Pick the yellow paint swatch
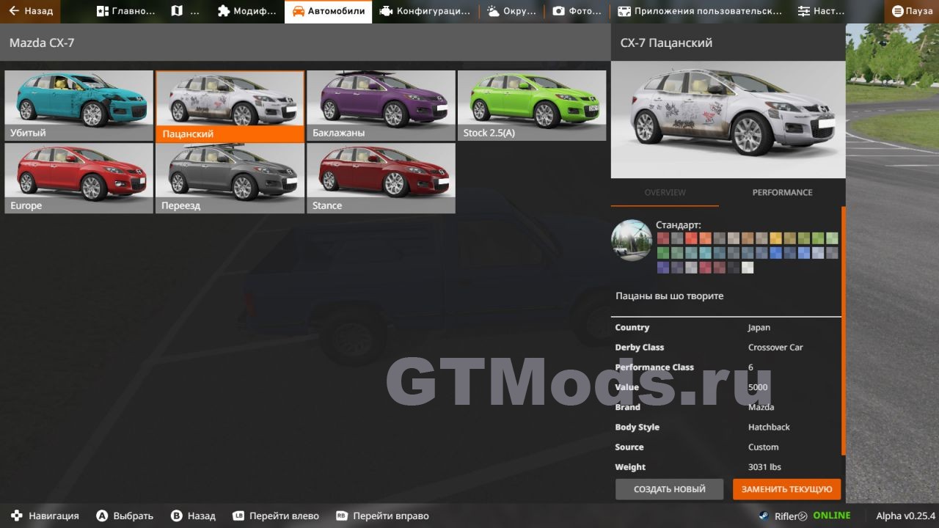This screenshot has height=528, width=939. 775,238
